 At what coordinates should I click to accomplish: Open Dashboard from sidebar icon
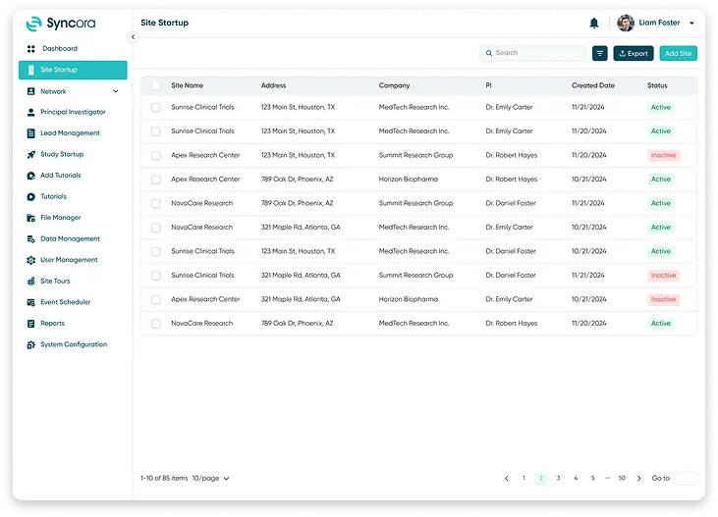[x=31, y=48]
